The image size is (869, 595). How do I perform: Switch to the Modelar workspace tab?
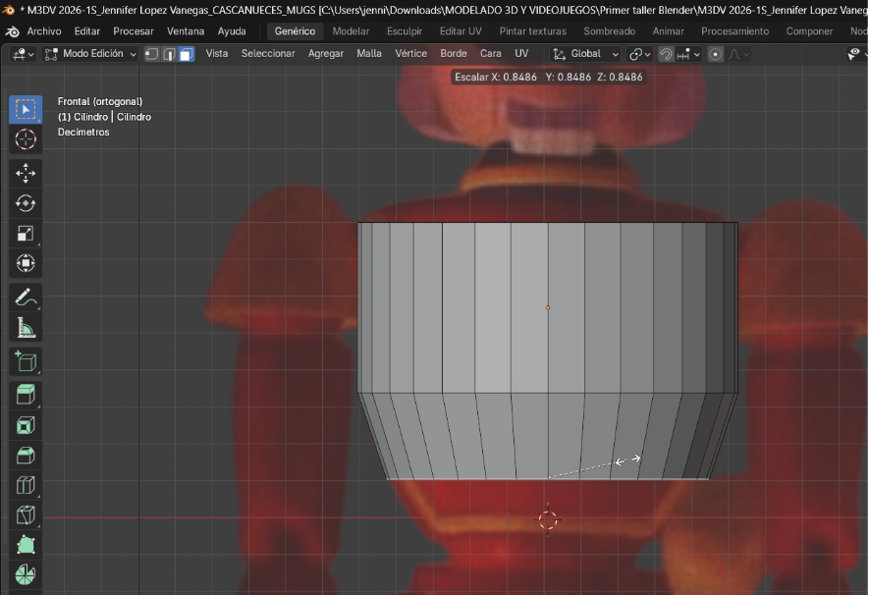coord(351,31)
